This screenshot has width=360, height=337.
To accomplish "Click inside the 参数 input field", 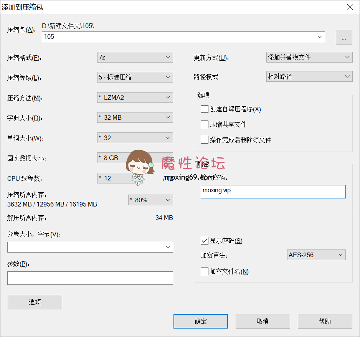I will point(90,278).
